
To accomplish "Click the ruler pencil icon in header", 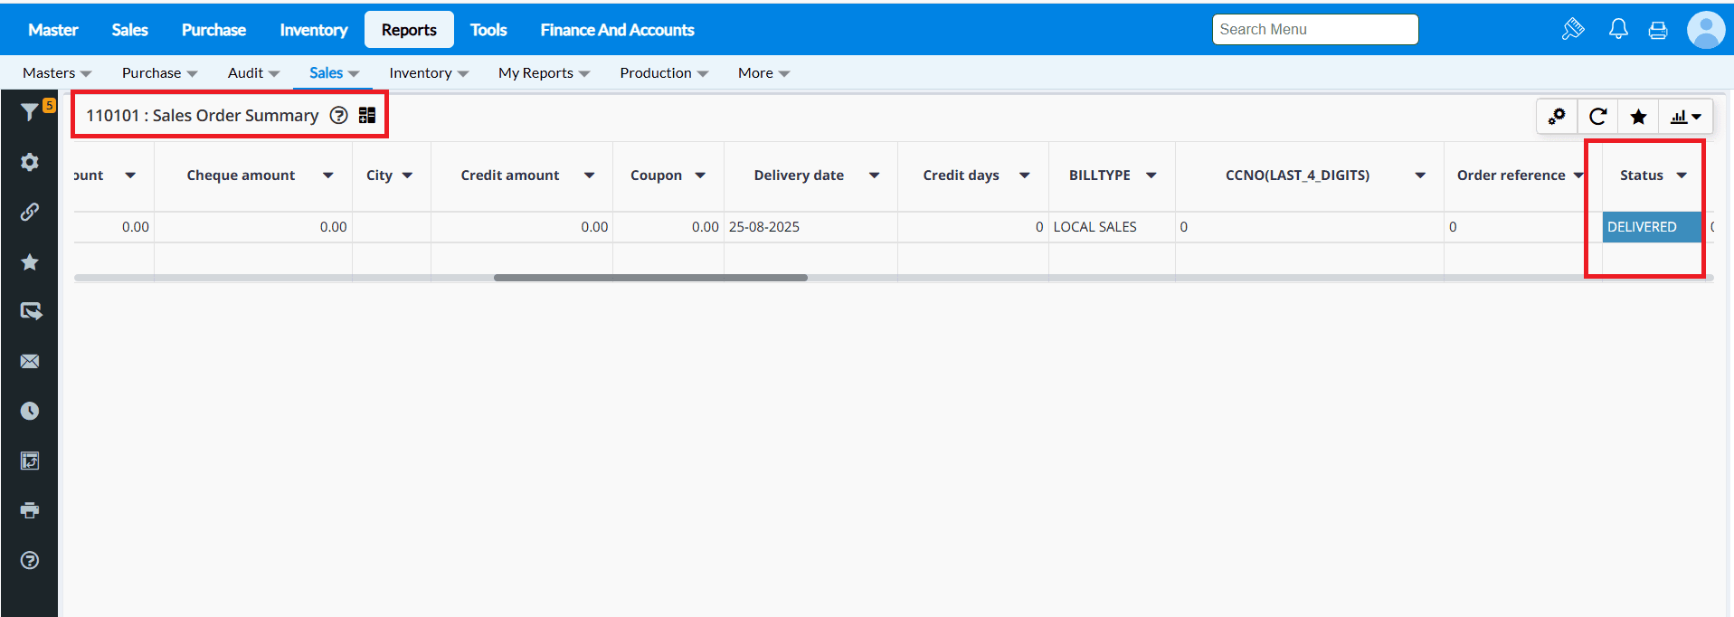I will 1573,29.
